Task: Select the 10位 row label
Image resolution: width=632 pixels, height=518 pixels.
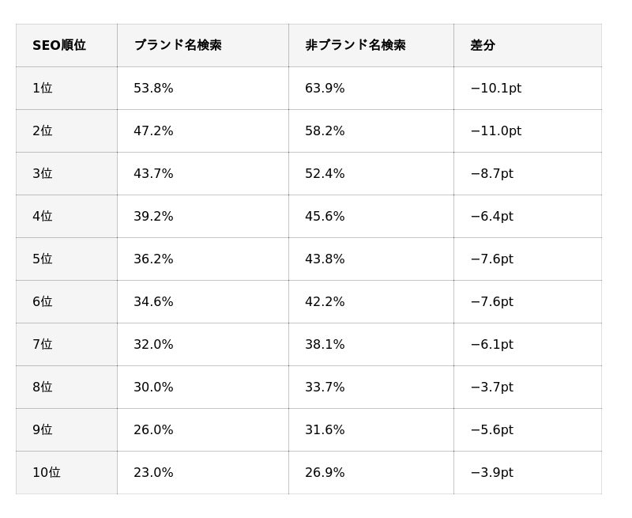Action: coord(66,472)
